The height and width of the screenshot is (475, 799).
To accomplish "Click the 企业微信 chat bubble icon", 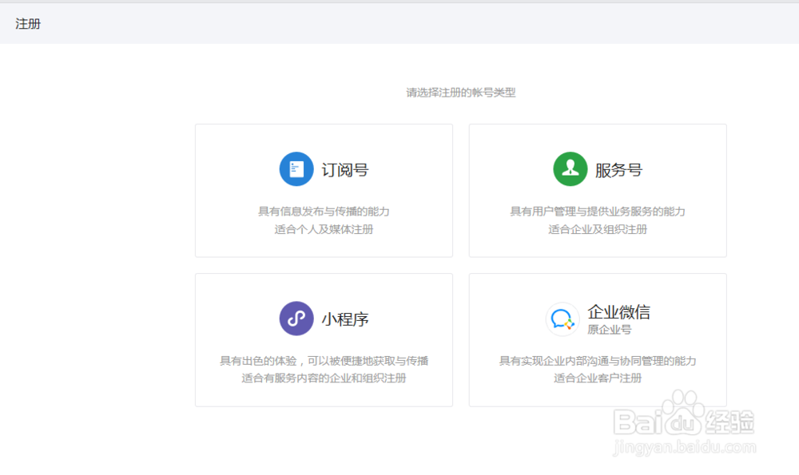I will click(562, 319).
